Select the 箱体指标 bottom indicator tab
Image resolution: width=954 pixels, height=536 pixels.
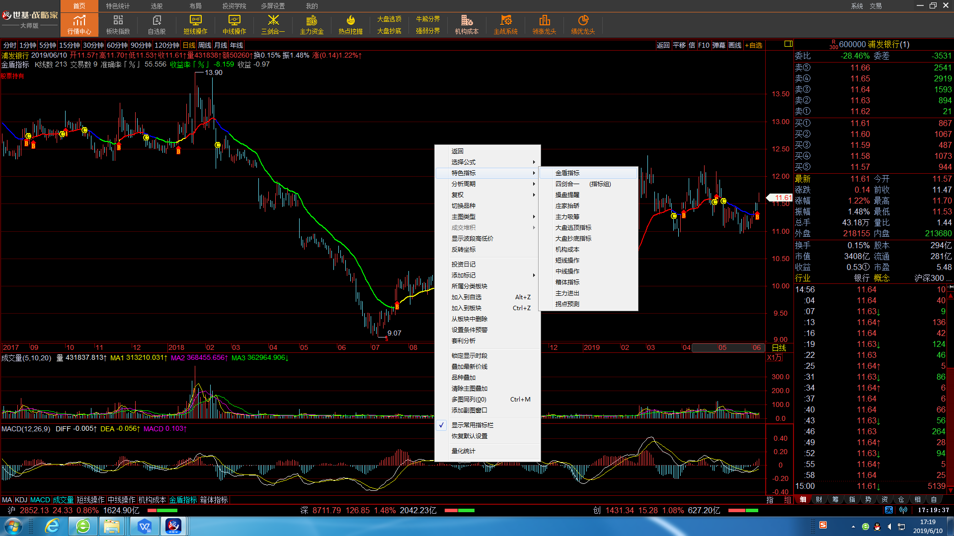coord(214,500)
